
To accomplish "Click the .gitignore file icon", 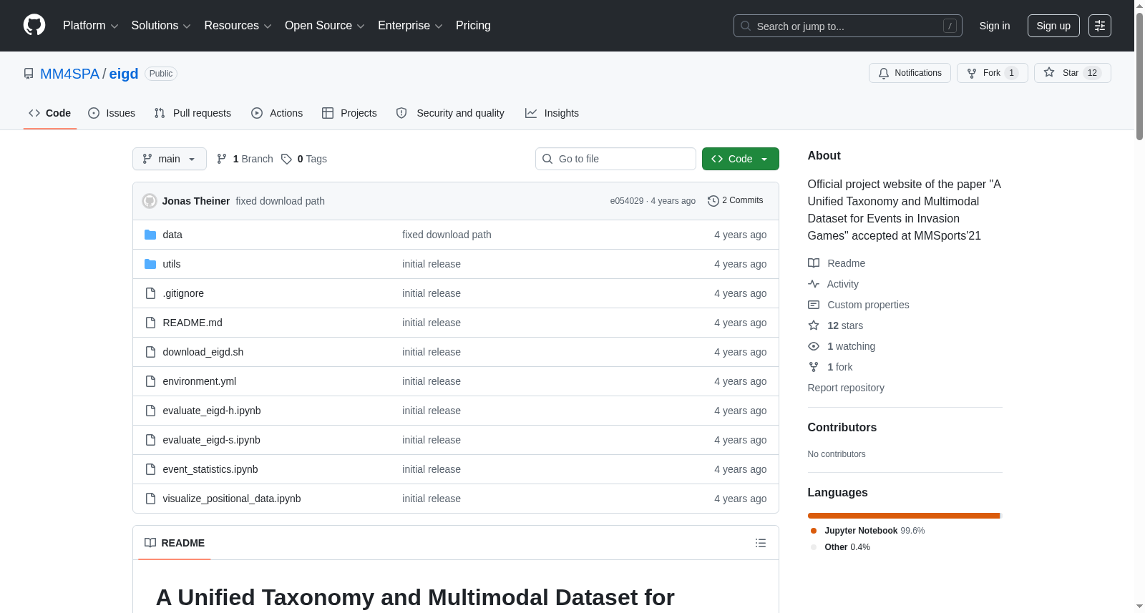I will 150,293.
